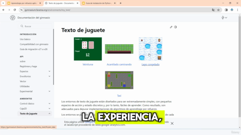The image size is (241, 135).
Task: Expand the Envoltorios section chevron
Action: point(49,76)
